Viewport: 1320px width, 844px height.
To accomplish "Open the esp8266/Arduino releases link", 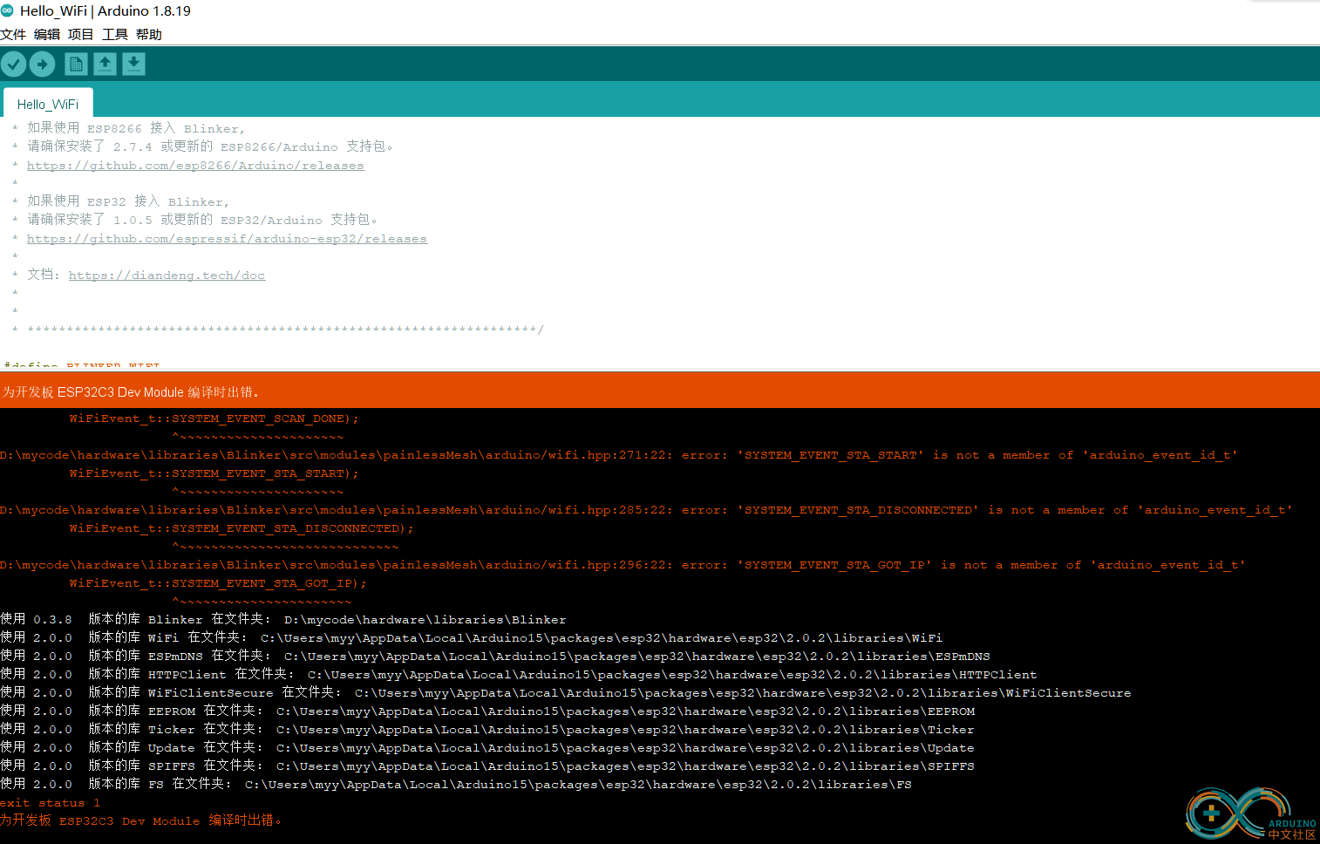I will click(x=195, y=166).
